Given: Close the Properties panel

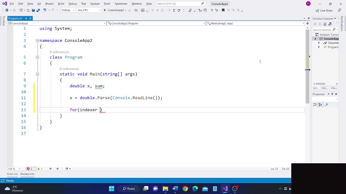Looking at the screenshot, I should 336,94.
